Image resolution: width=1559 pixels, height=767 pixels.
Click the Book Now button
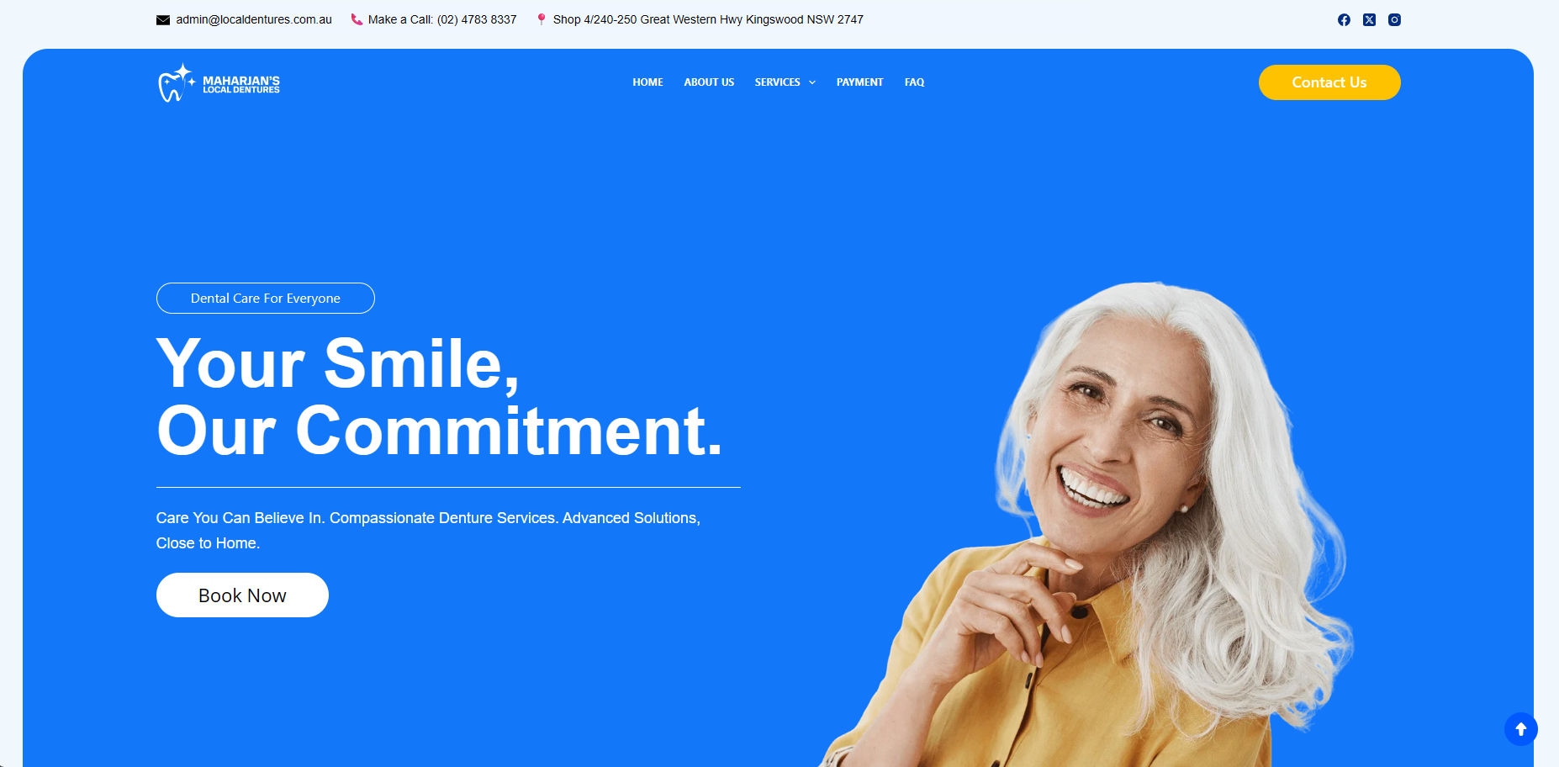pos(242,595)
